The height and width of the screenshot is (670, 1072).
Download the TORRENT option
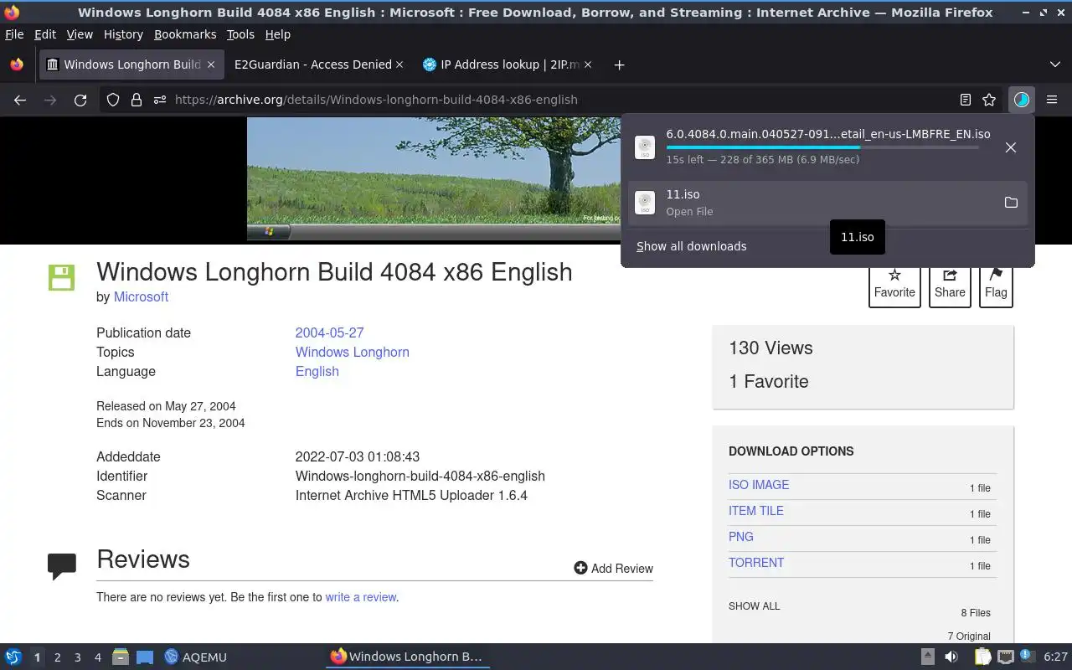click(756, 563)
